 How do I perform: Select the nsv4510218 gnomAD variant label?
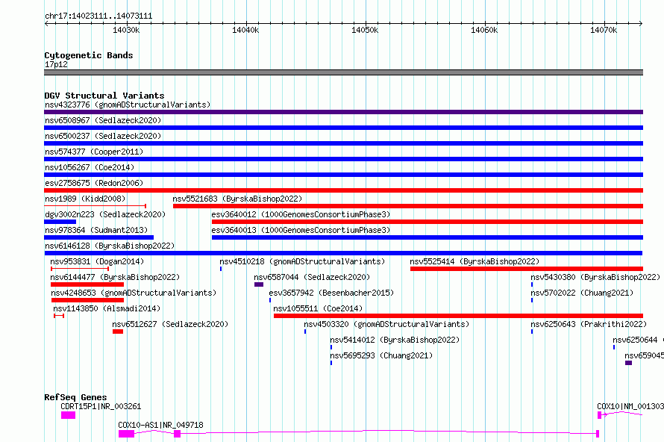click(302, 261)
